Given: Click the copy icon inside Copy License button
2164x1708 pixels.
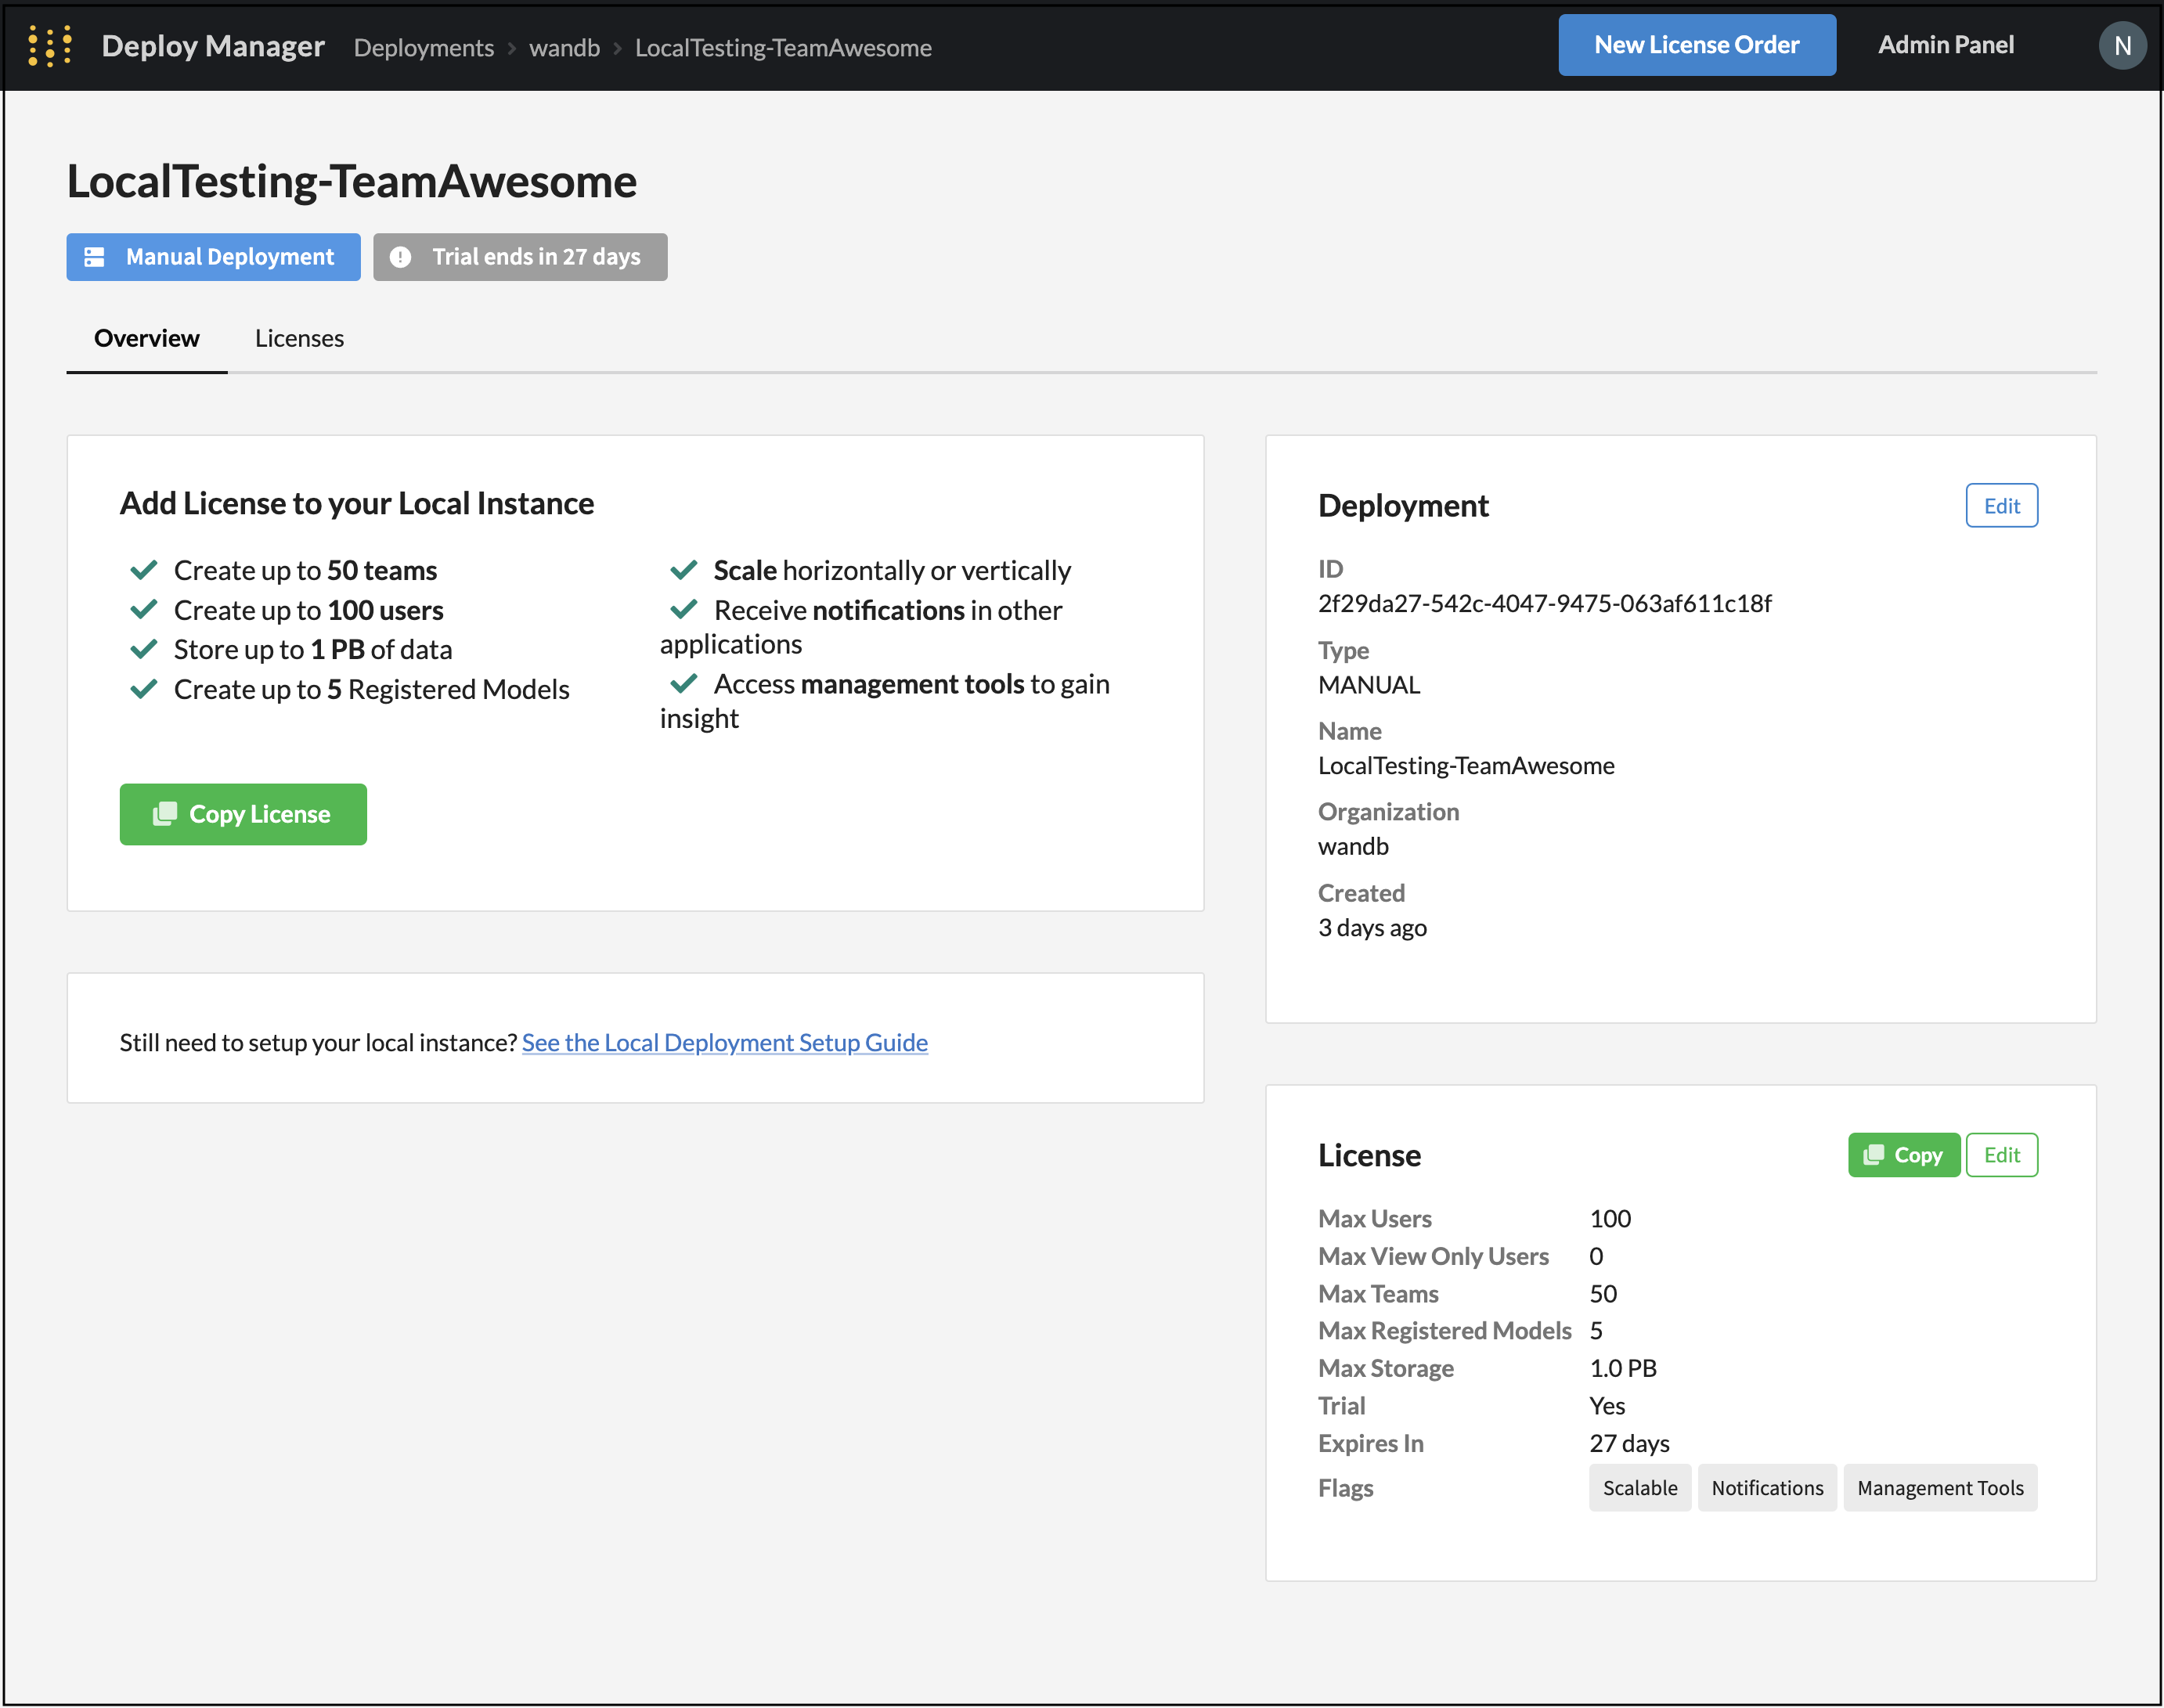Looking at the screenshot, I should (x=165, y=814).
